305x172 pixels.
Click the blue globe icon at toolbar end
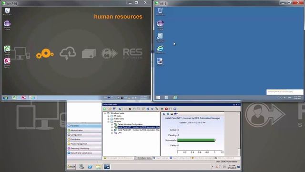[x=175, y=109]
